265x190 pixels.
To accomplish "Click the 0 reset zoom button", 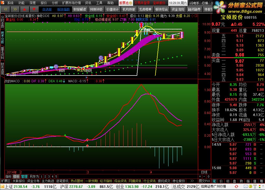I will (209, 176).
